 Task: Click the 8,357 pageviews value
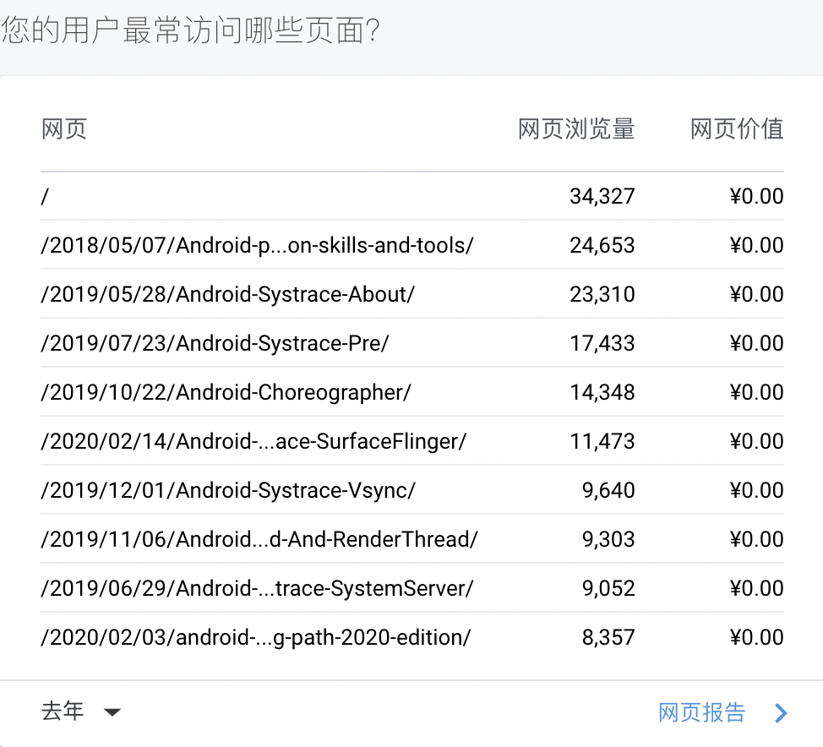[x=608, y=637]
